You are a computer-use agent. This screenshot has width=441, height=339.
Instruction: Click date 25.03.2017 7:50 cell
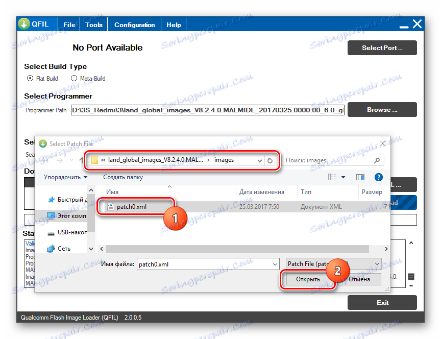click(x=259, y=207)
